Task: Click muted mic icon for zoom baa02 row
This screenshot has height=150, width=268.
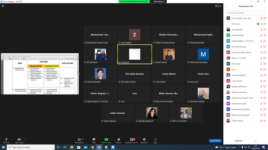Action: tap(261, 18)
